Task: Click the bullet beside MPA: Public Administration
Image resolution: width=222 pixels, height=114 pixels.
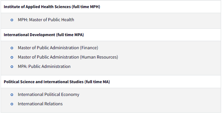Action: [x=12, y=67]
